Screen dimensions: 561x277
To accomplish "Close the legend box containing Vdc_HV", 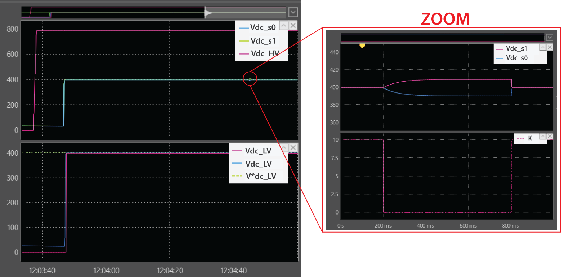I will tap(293, 25).
